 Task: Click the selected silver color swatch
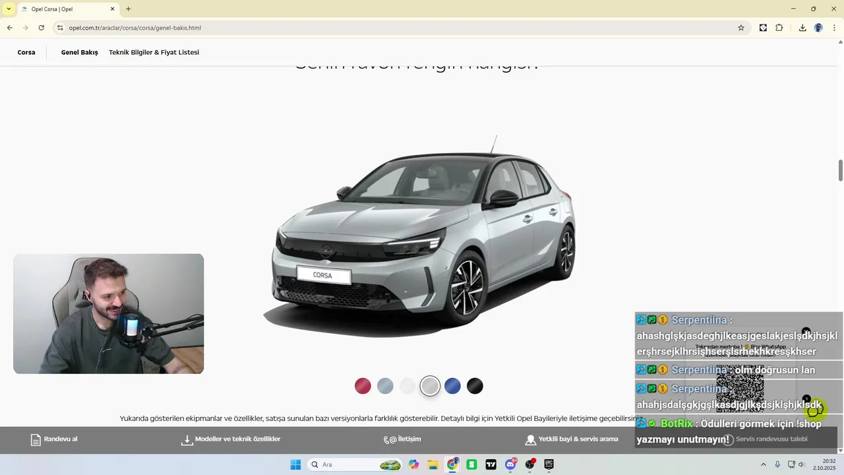(x=430, y=386)
